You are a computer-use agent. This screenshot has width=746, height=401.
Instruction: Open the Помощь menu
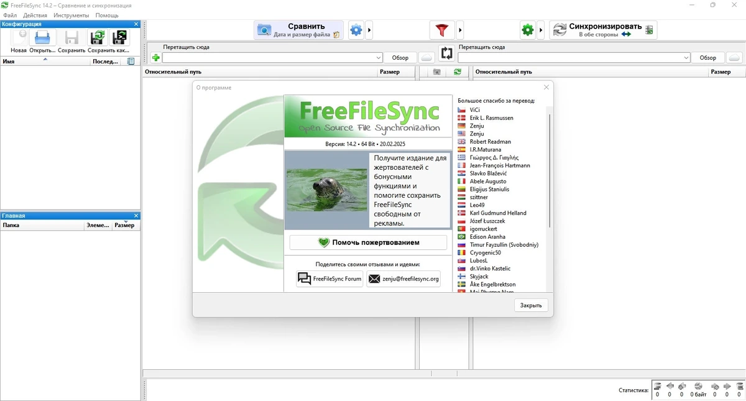coord(107,15)
